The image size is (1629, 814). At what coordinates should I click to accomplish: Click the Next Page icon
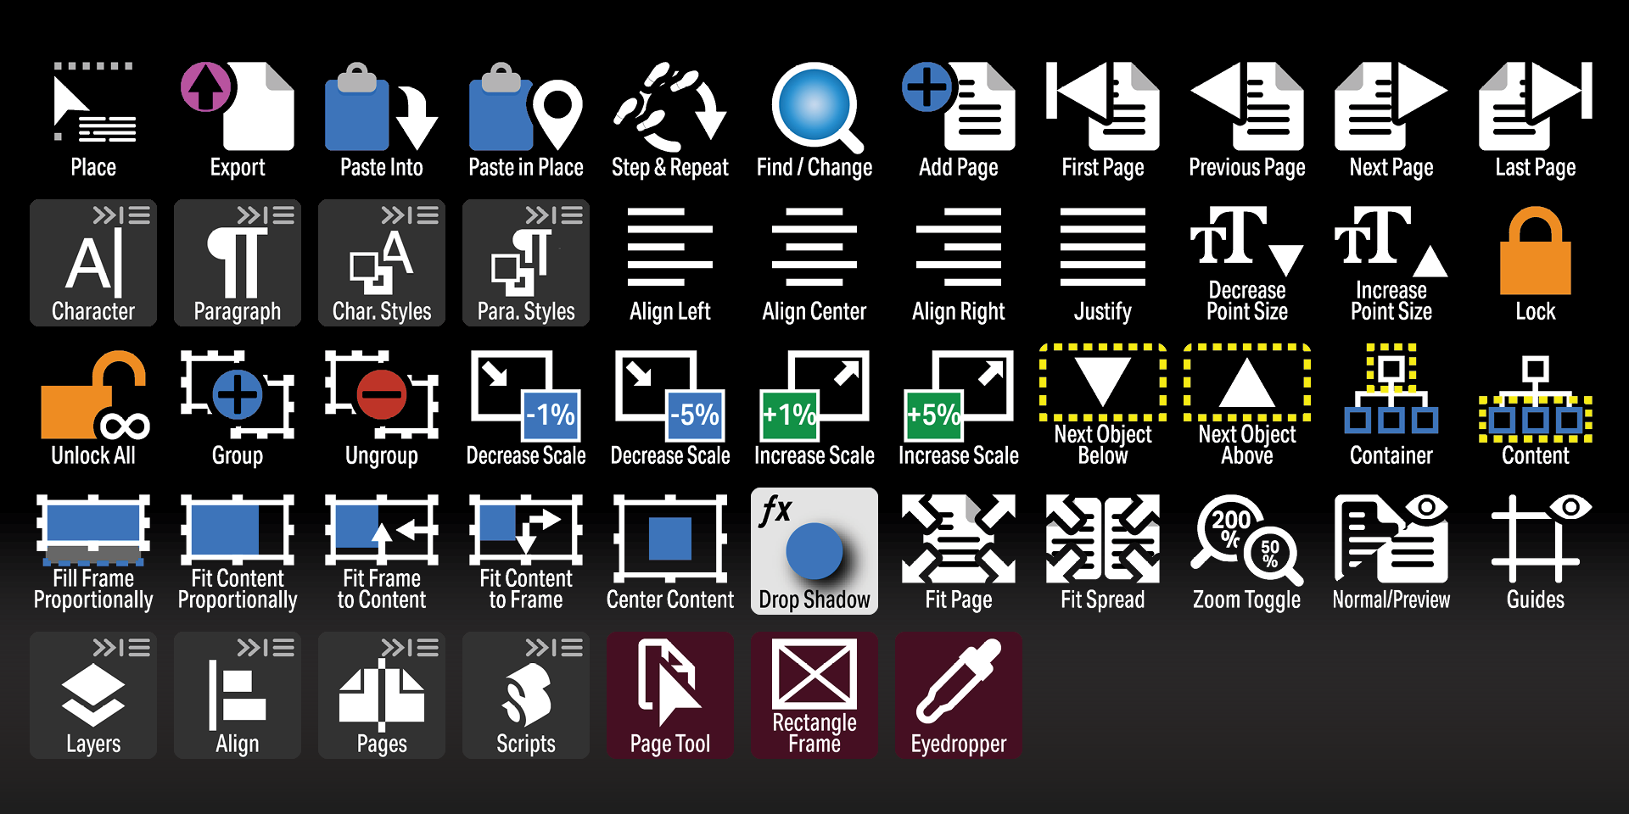(1391, 106)
